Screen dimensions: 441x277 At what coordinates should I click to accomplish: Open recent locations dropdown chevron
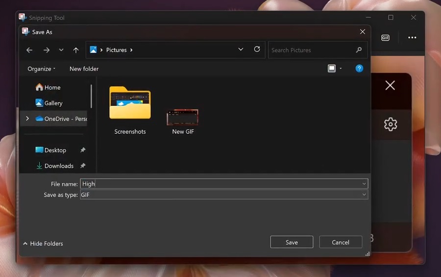coord(61,50)
